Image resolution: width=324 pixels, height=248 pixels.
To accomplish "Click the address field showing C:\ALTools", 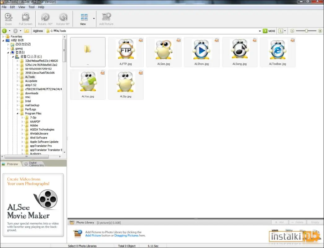I will (x=153, y=31).
